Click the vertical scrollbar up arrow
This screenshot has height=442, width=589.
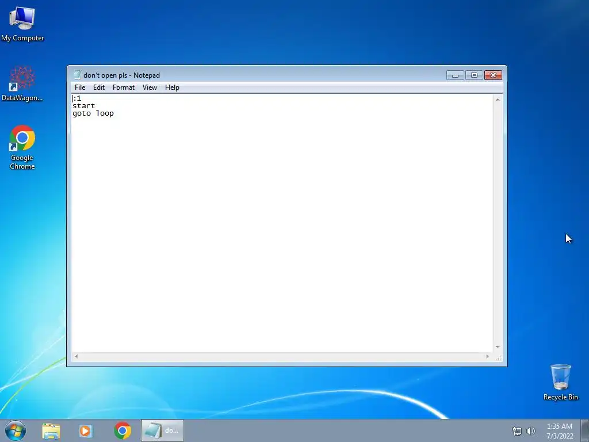point(498,100)
